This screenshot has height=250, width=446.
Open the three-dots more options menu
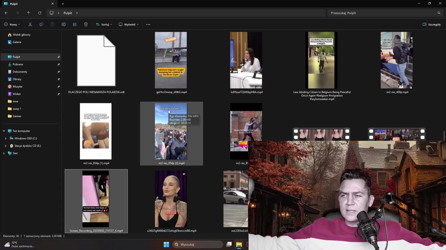[148, 24]
